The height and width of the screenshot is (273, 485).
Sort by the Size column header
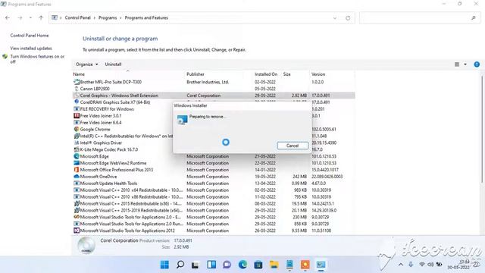point(286,74)
